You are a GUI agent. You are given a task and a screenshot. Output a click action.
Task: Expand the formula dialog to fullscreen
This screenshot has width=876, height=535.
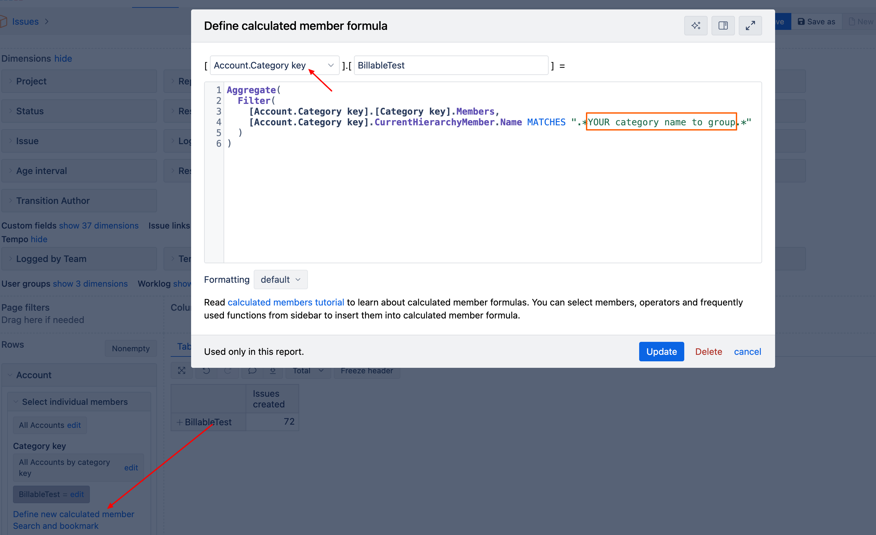(x=750, y=26)
